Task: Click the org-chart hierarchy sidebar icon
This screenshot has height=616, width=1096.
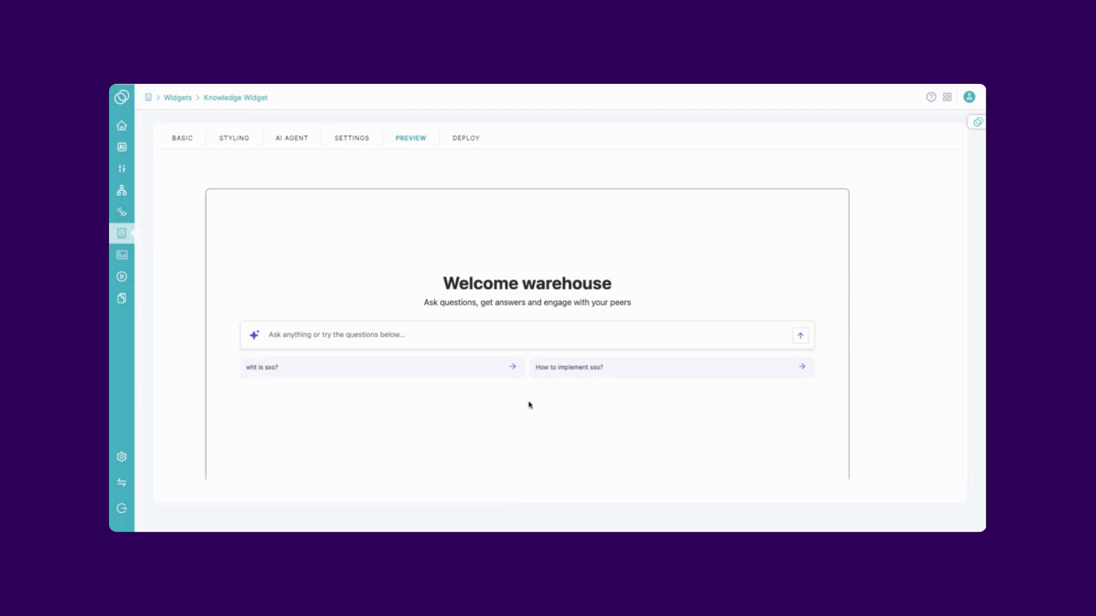Action: pyautogui.click(x=122, y=190)
